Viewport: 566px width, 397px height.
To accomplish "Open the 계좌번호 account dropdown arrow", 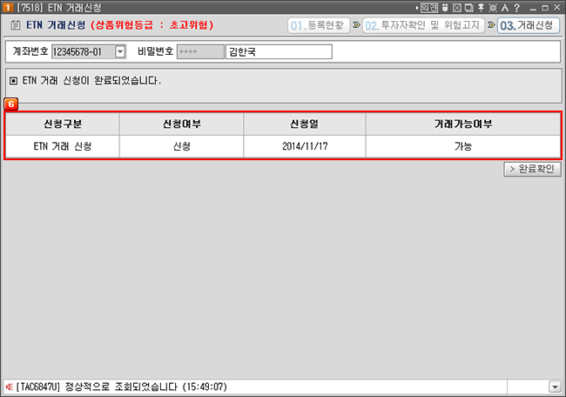I will click(120, 51).
